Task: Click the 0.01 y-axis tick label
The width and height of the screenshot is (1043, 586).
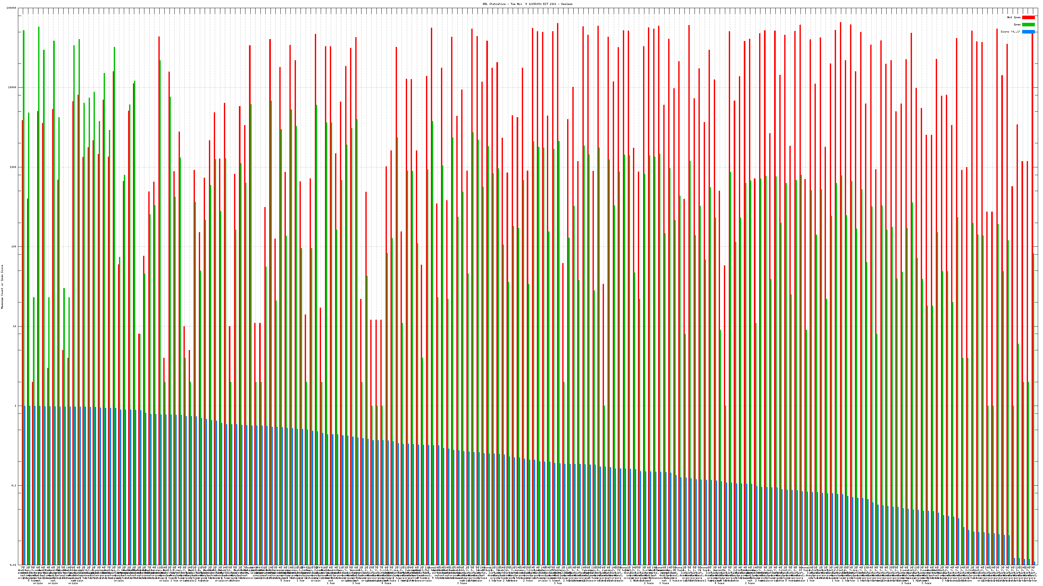Action: pyautogui.click(x=13, y=565)
